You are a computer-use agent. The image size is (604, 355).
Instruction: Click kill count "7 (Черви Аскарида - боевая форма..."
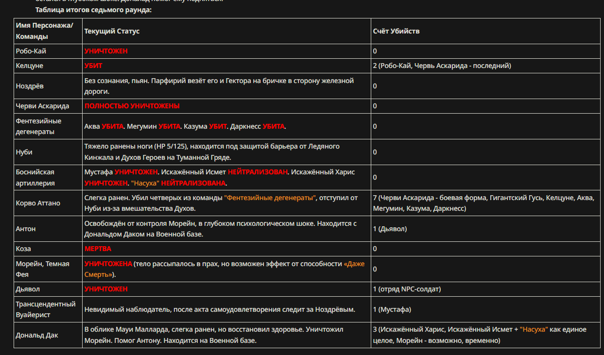coord(483,203)
